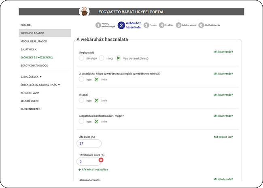263x188 pixels.
Task: Go to Főoldal in sidebar
Action: point(26,25)
